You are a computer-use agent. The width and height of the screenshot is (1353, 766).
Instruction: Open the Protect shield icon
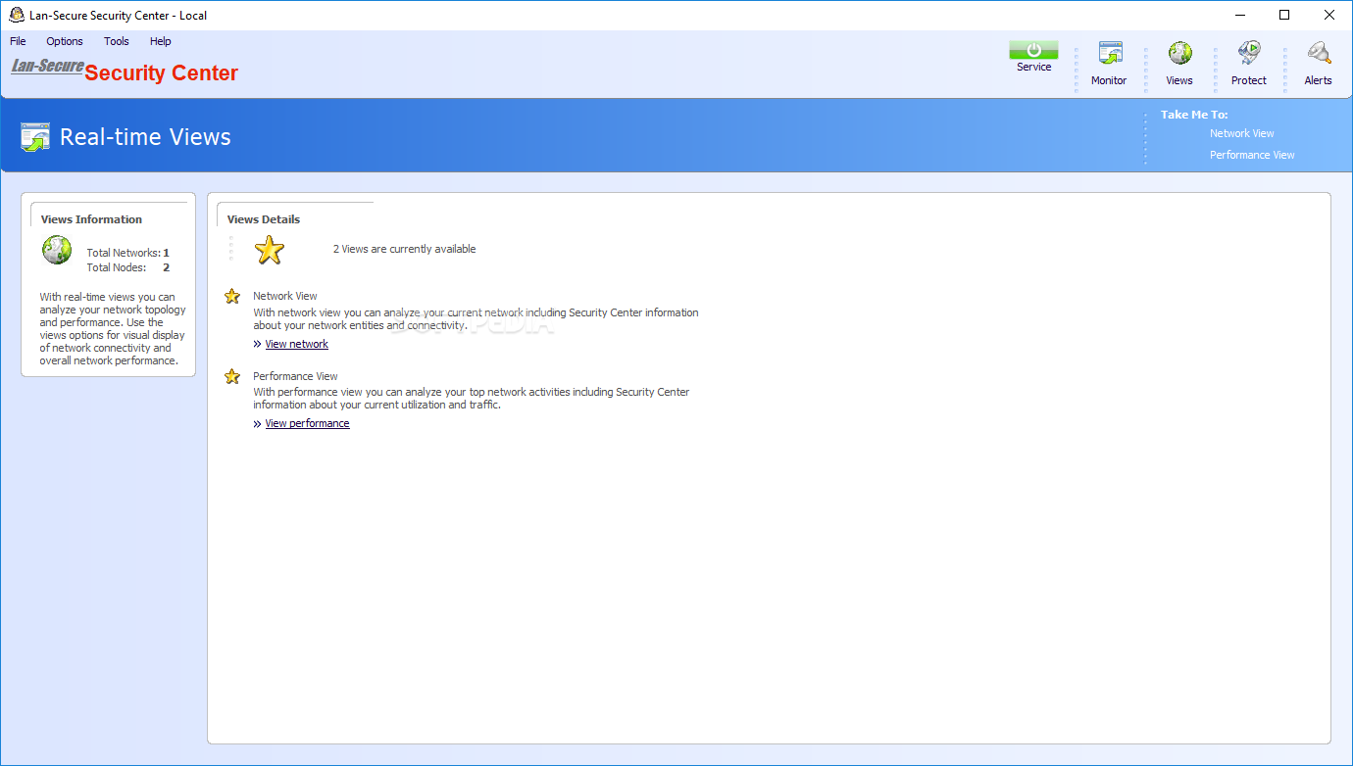pyautogui.click(x=1249, y=53)
